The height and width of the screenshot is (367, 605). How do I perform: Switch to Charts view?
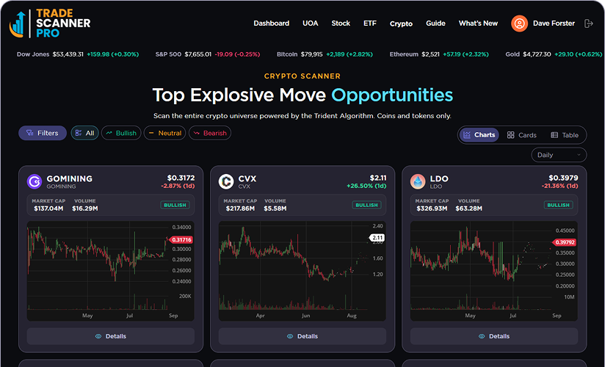coord(479,135)
